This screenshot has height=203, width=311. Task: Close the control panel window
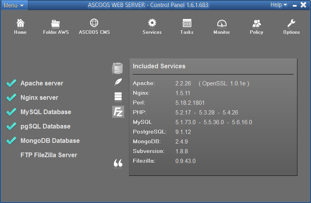pyautogui.click(x=304, y=5)
